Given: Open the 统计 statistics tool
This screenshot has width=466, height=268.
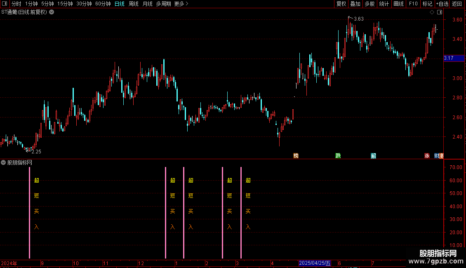Looking at the screenshot, I should (x=384, y=4).
